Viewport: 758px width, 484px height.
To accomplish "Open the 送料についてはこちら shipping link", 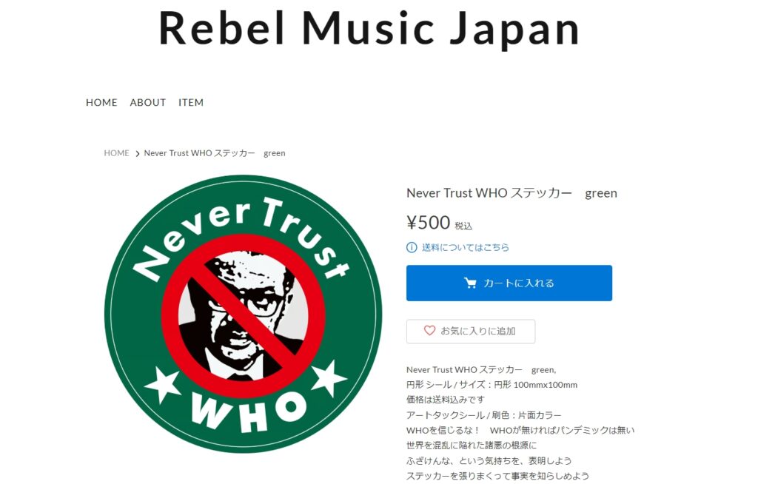I will coord(465,248).
